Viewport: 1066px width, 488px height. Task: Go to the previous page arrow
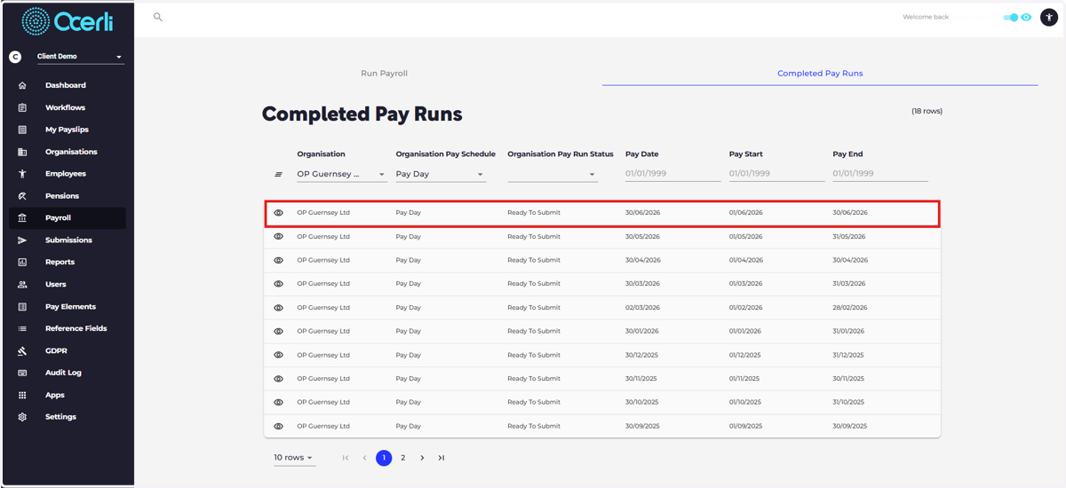(x=364, y=458)
